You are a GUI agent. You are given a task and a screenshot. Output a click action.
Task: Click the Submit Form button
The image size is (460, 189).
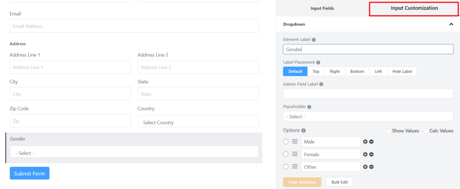30,173
